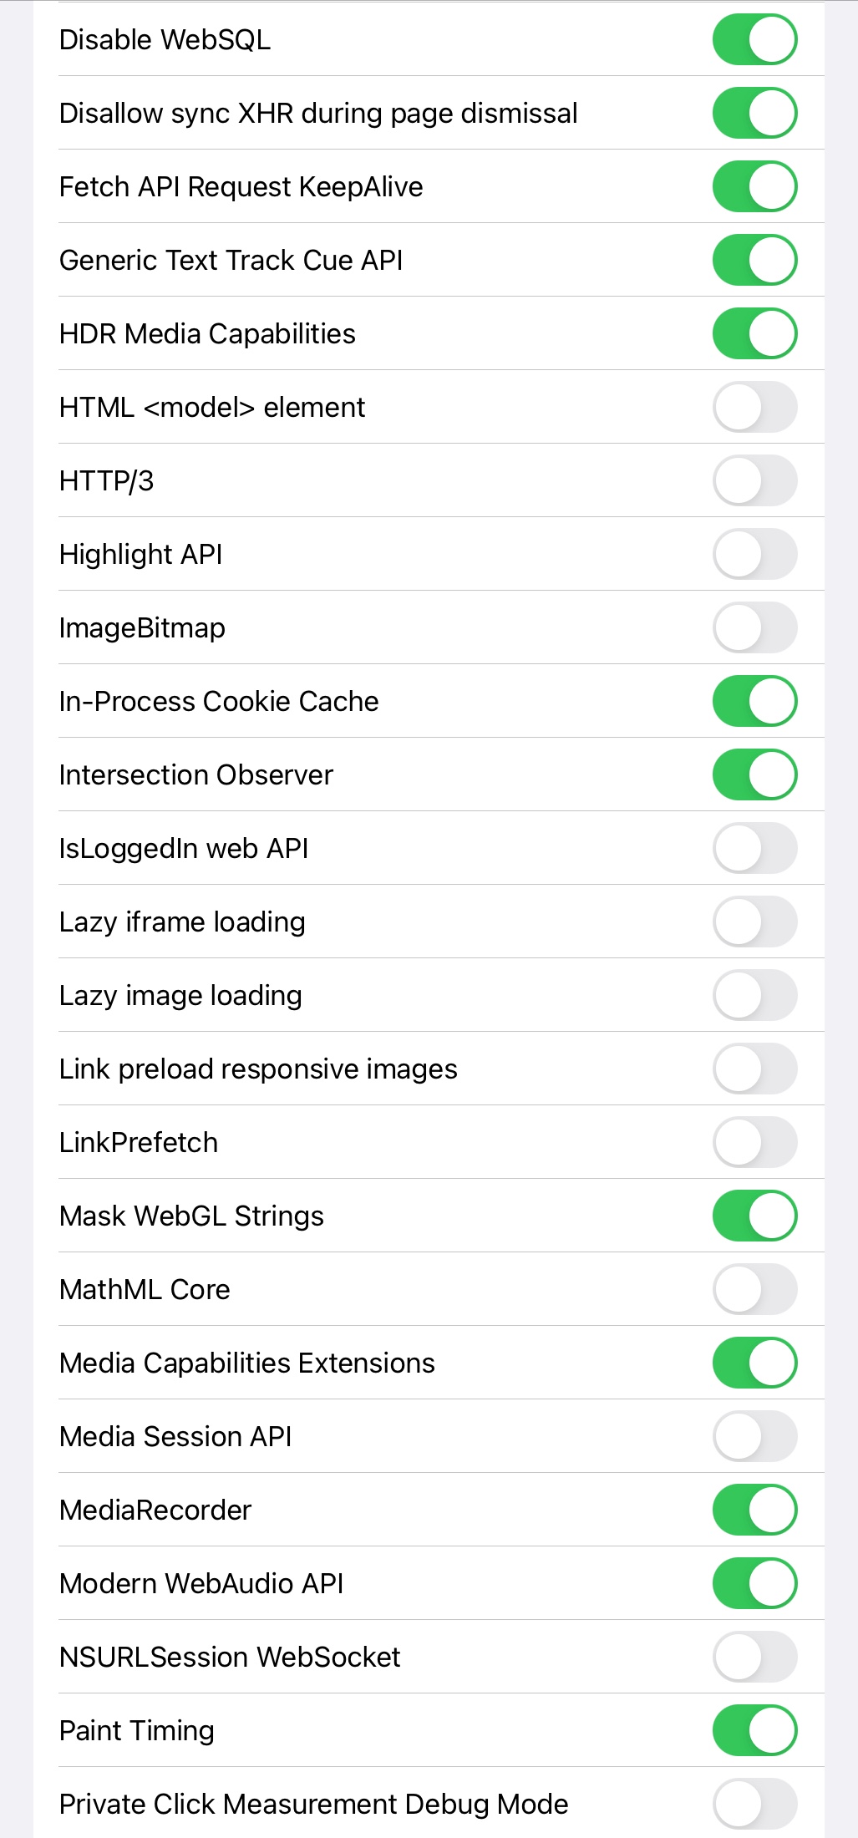Switch on Media Session API

pos(754,1436)
